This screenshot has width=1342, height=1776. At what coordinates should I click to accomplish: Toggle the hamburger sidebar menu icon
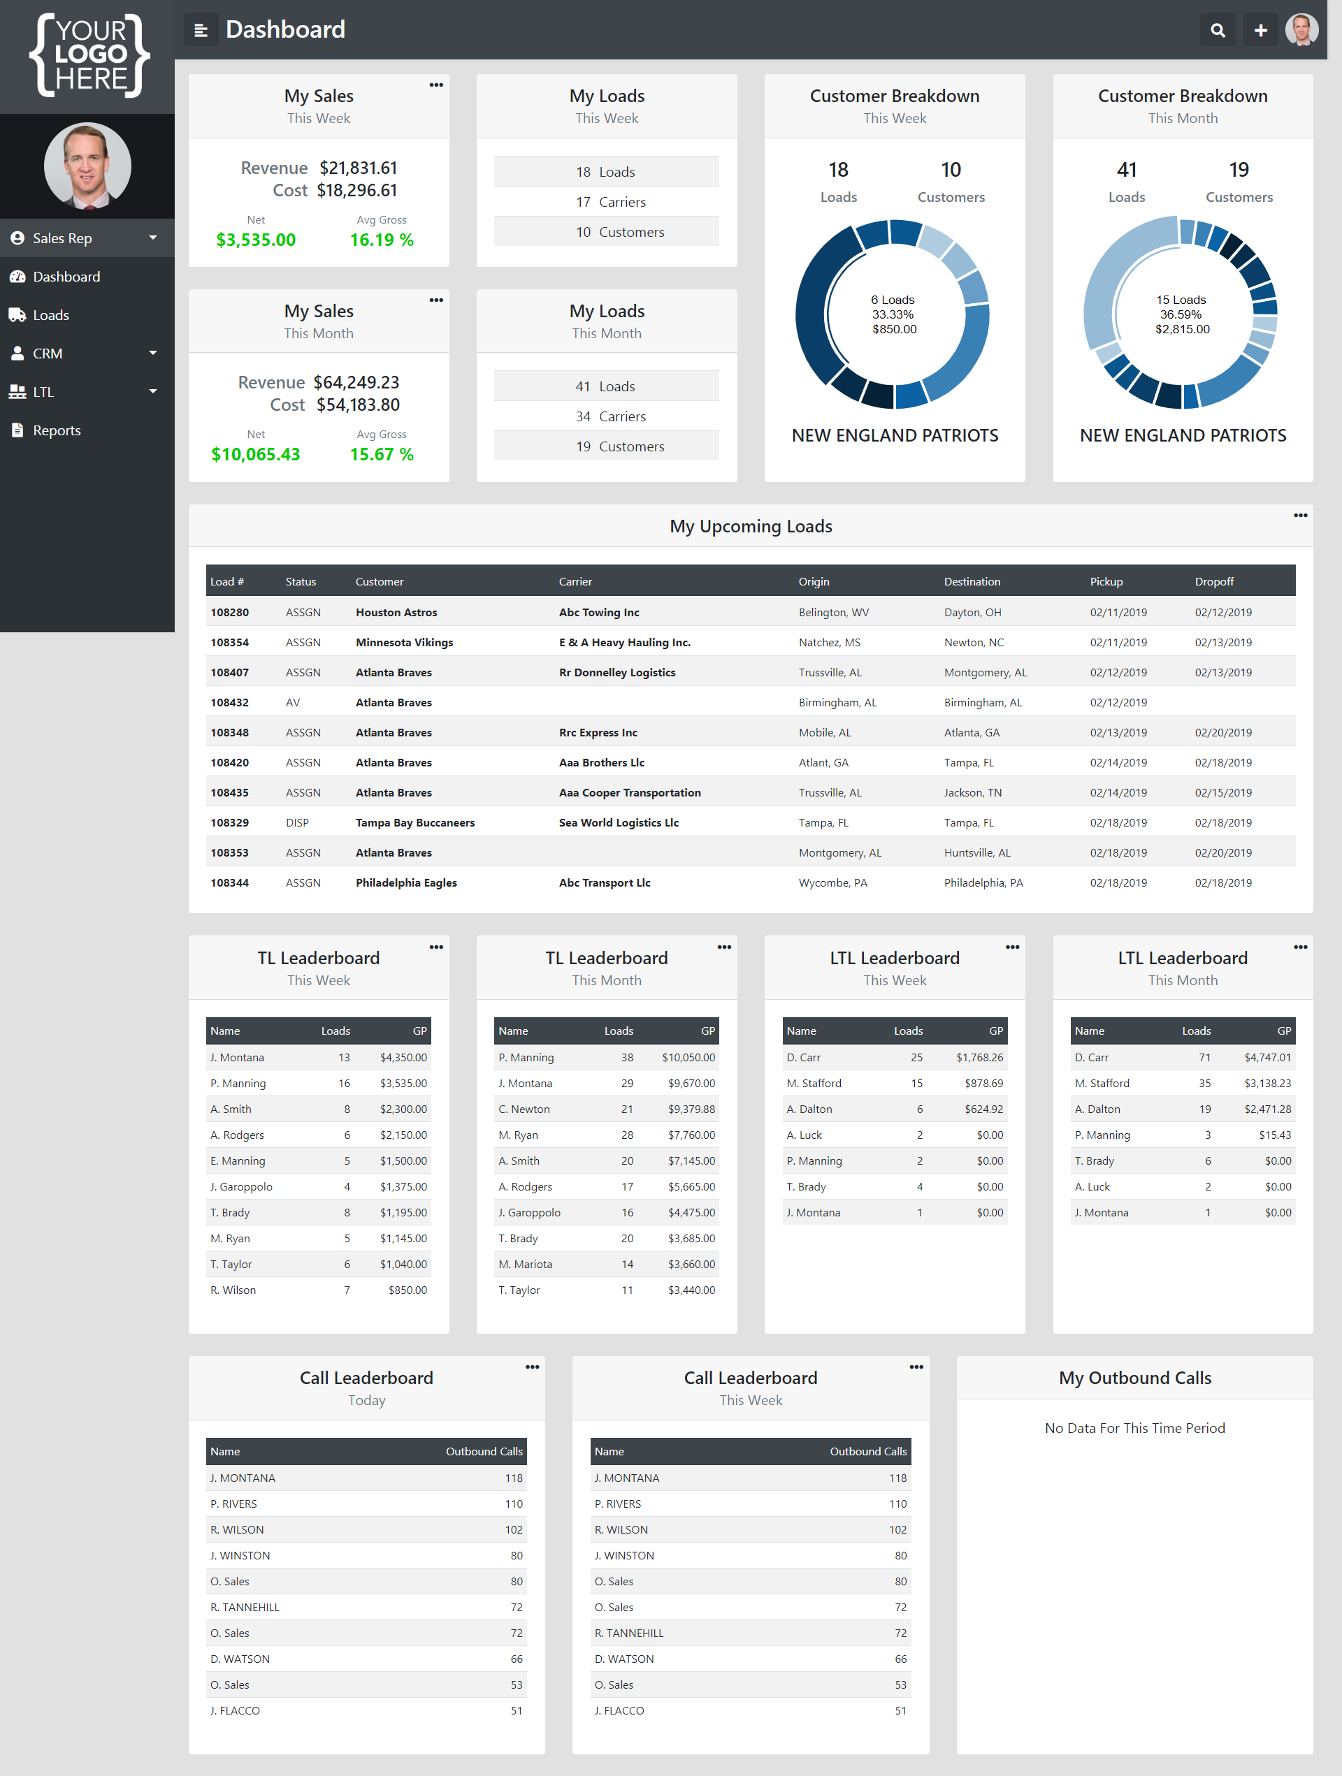(x=200, y=30)
